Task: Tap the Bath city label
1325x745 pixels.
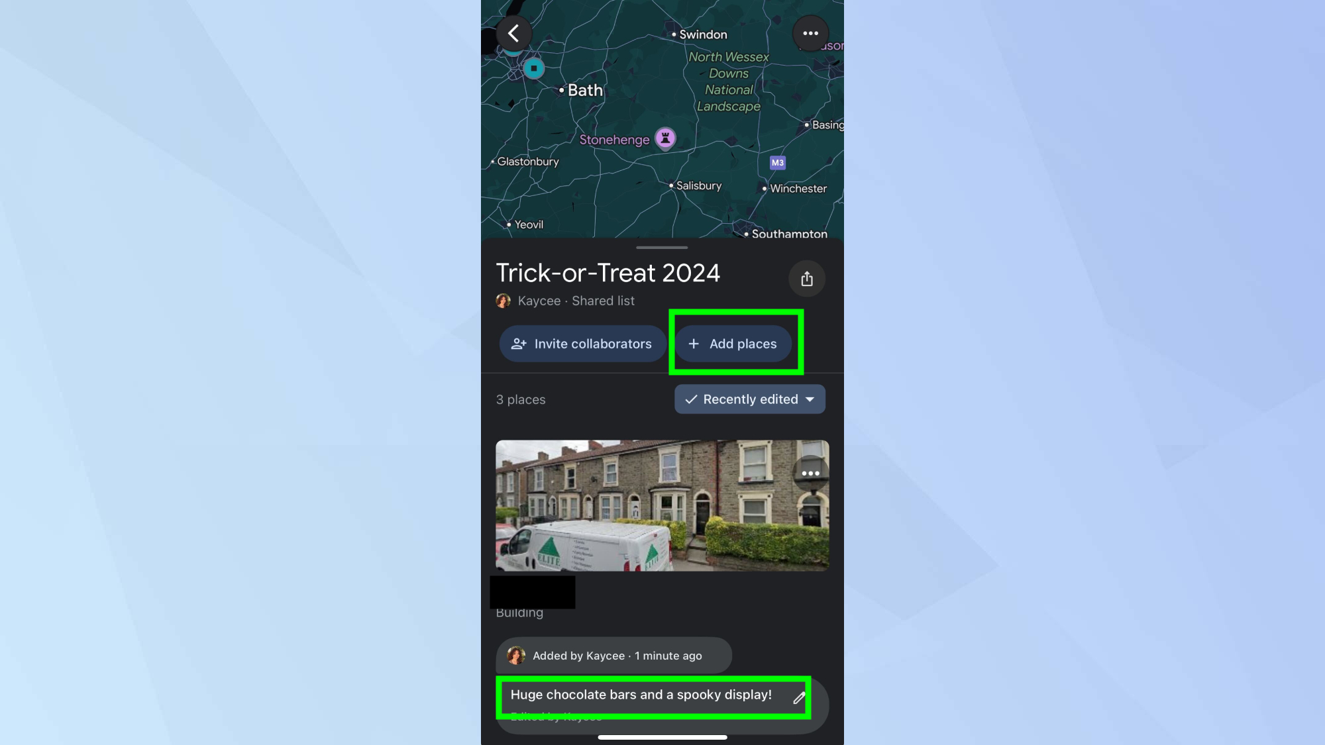Action: (x=584, y=90)
